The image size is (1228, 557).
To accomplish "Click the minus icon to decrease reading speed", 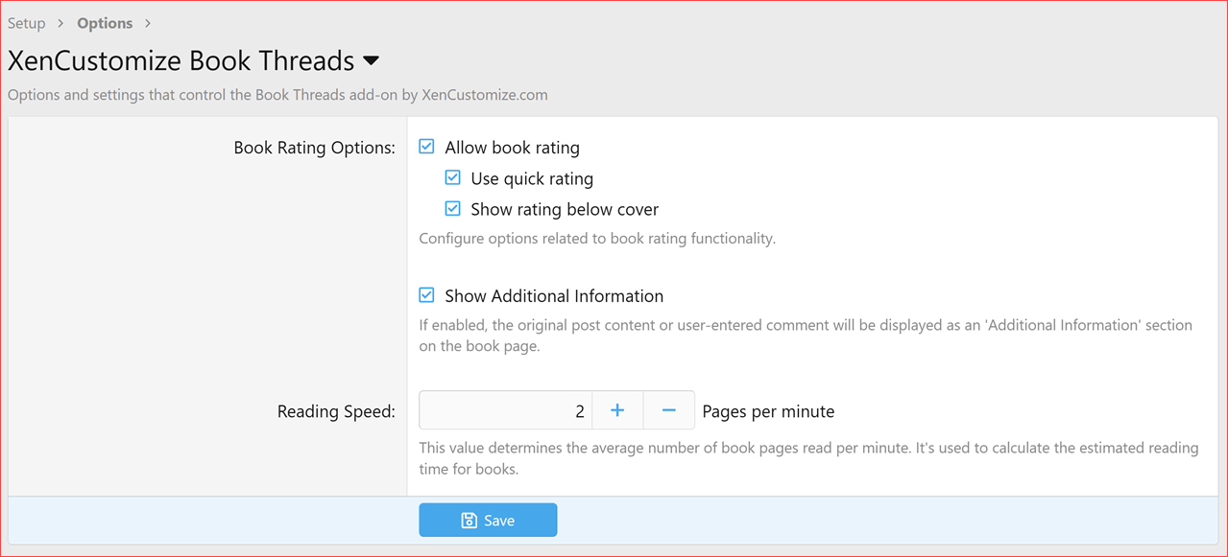I will click(x=669, y=409).
